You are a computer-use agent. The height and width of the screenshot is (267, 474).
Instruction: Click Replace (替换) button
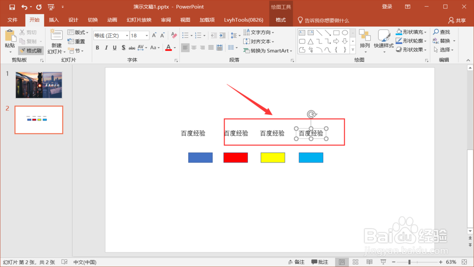[444, 41]
